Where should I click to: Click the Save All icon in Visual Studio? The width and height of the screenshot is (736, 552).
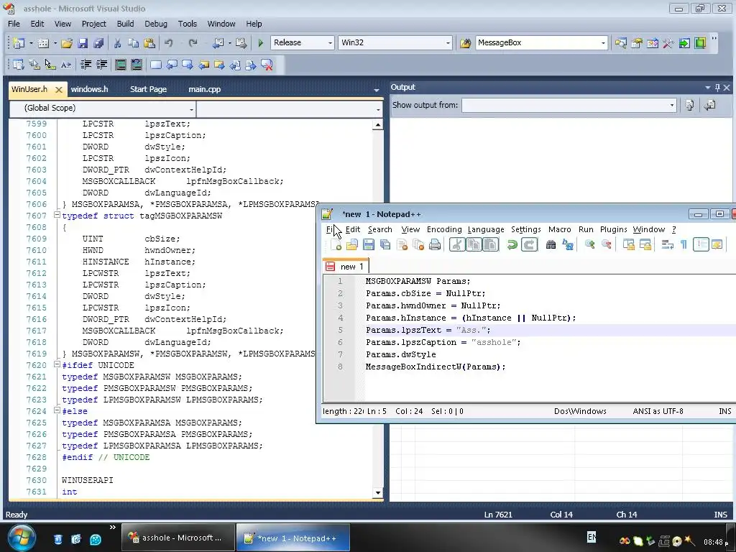pyautogui.click(x=98, y=42)
